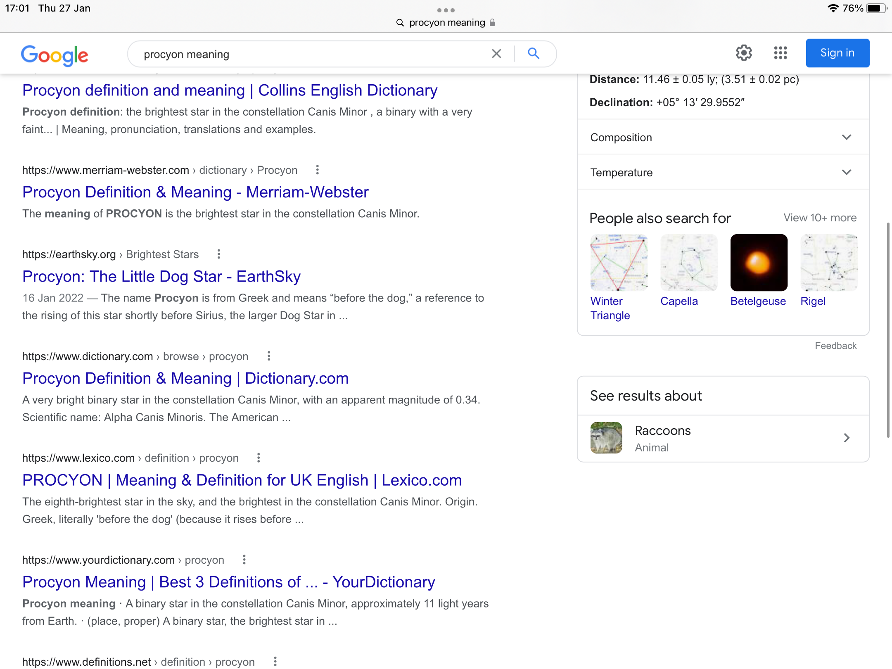Open options menu for definitions.net result
Screen dimensions: 892x669
point(275,662)
